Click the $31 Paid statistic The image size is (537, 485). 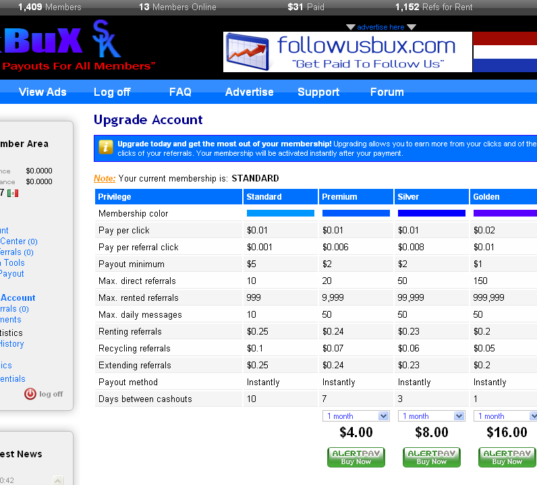pyautogui.click(x=306, y=7)
